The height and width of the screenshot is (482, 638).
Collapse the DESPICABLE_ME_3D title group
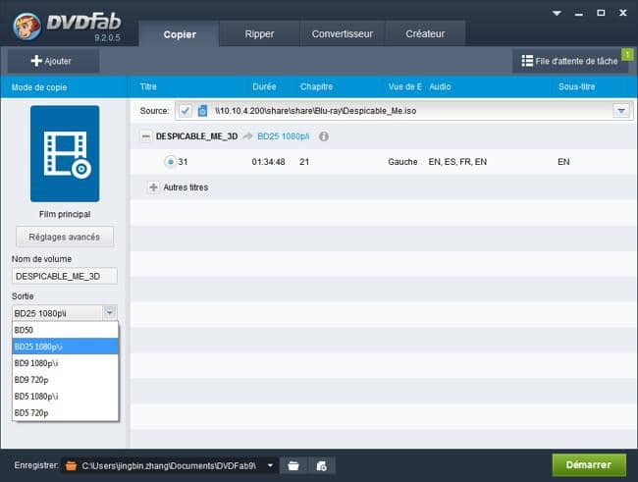point(145,136)
